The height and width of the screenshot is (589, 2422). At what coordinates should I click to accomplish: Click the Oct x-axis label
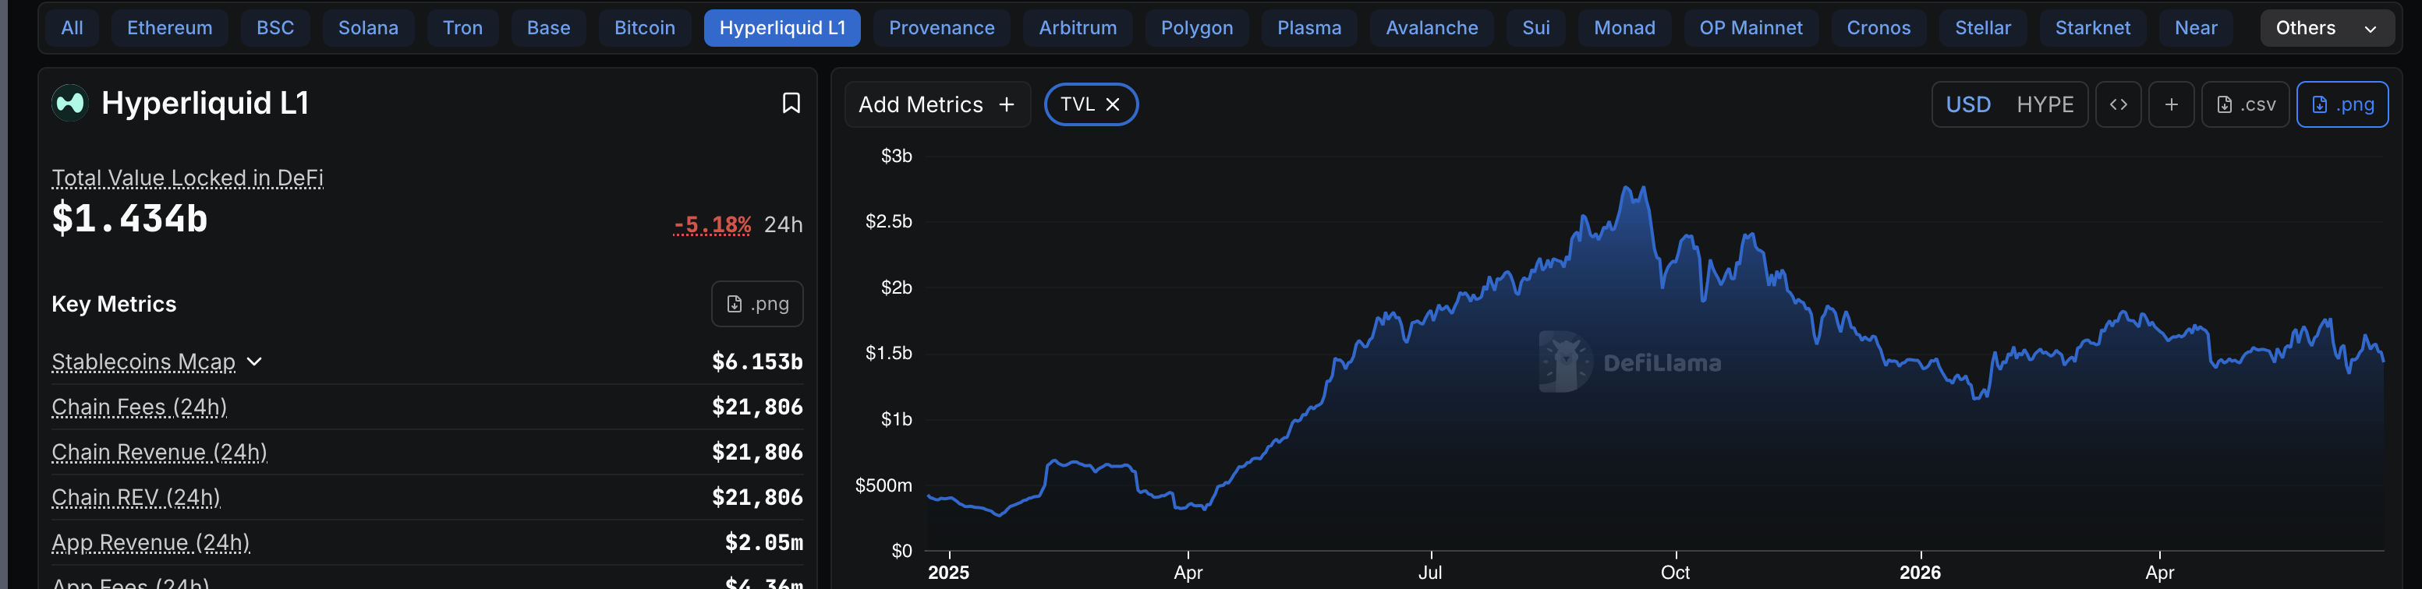1674,572
